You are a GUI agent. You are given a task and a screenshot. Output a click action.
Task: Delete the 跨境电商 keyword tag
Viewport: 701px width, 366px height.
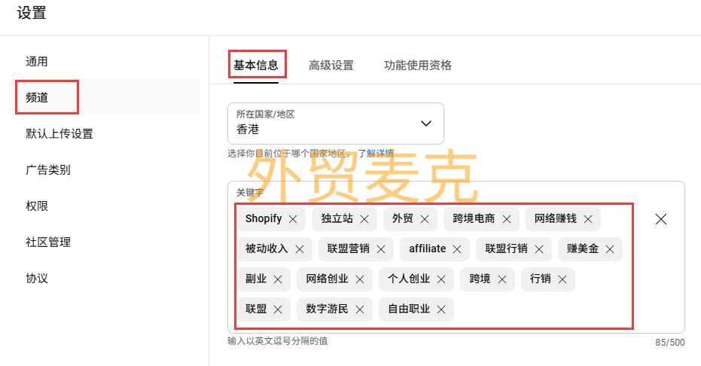507,219
